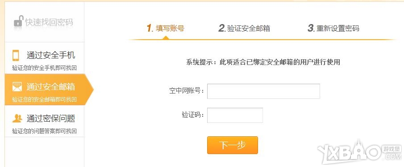Open step 1 填写账号 tab

(166, 28)
